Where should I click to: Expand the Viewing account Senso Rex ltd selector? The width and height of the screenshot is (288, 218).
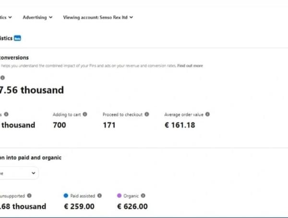[98, 17]
